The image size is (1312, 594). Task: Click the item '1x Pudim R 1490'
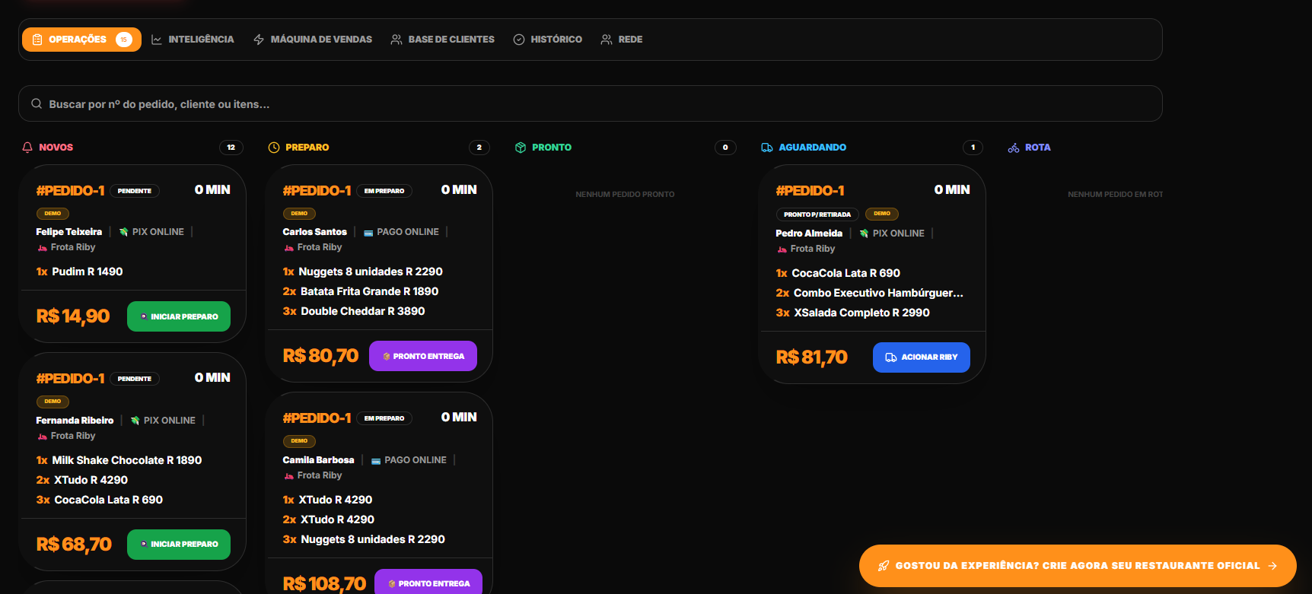pos(79,272)
